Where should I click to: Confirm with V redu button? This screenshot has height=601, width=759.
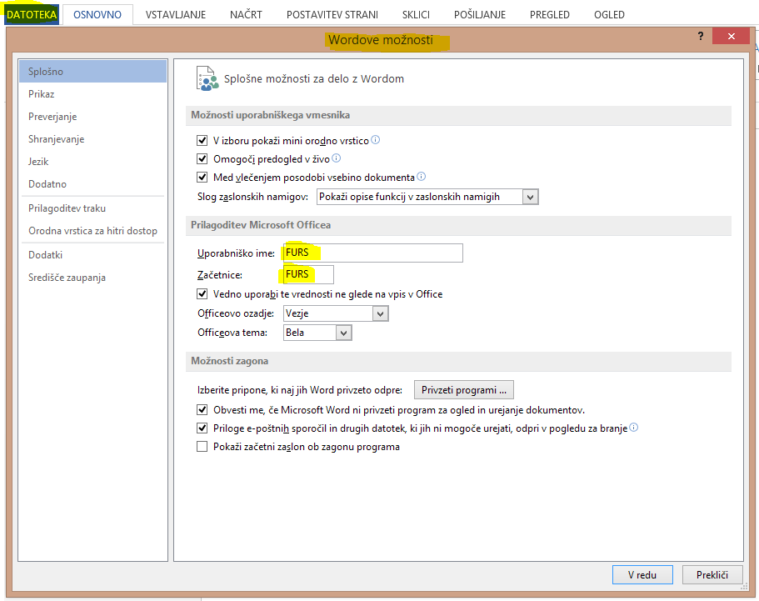(x=642, y=575)
